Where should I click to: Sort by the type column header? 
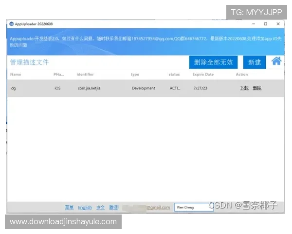coord(135,75)
